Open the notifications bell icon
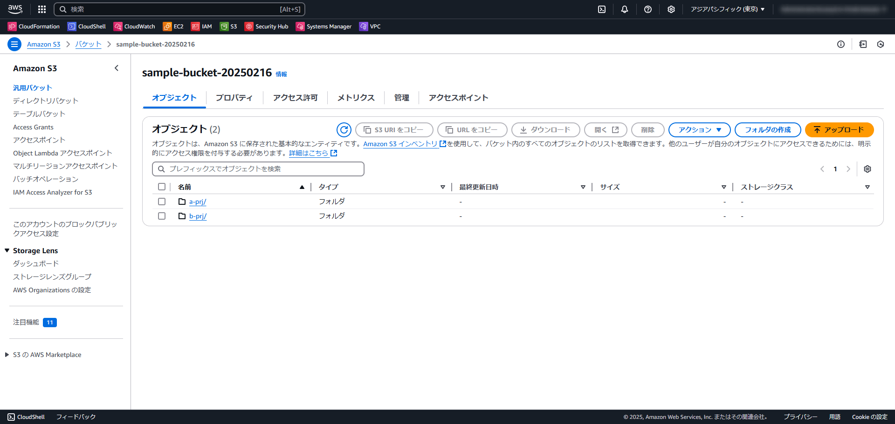895x424 pixels. [625, 9]
